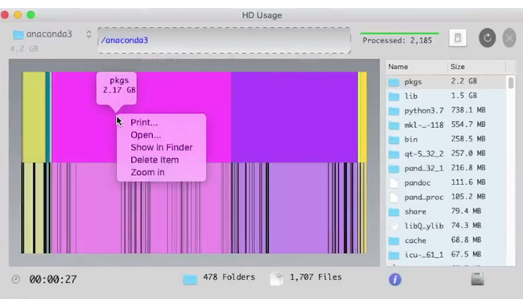
Task: Click the '68.8 MB' size value
Action: point(467,239)
